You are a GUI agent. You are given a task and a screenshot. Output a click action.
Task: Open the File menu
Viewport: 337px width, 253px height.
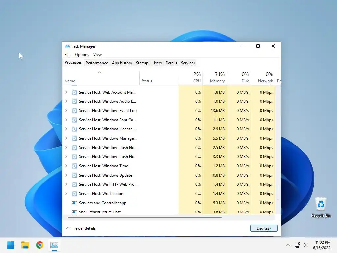point(67,55)
